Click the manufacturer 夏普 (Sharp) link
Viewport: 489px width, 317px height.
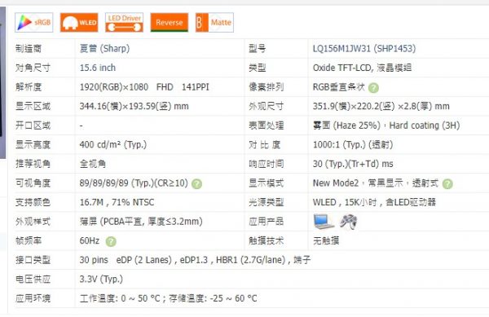coord(104,49)
